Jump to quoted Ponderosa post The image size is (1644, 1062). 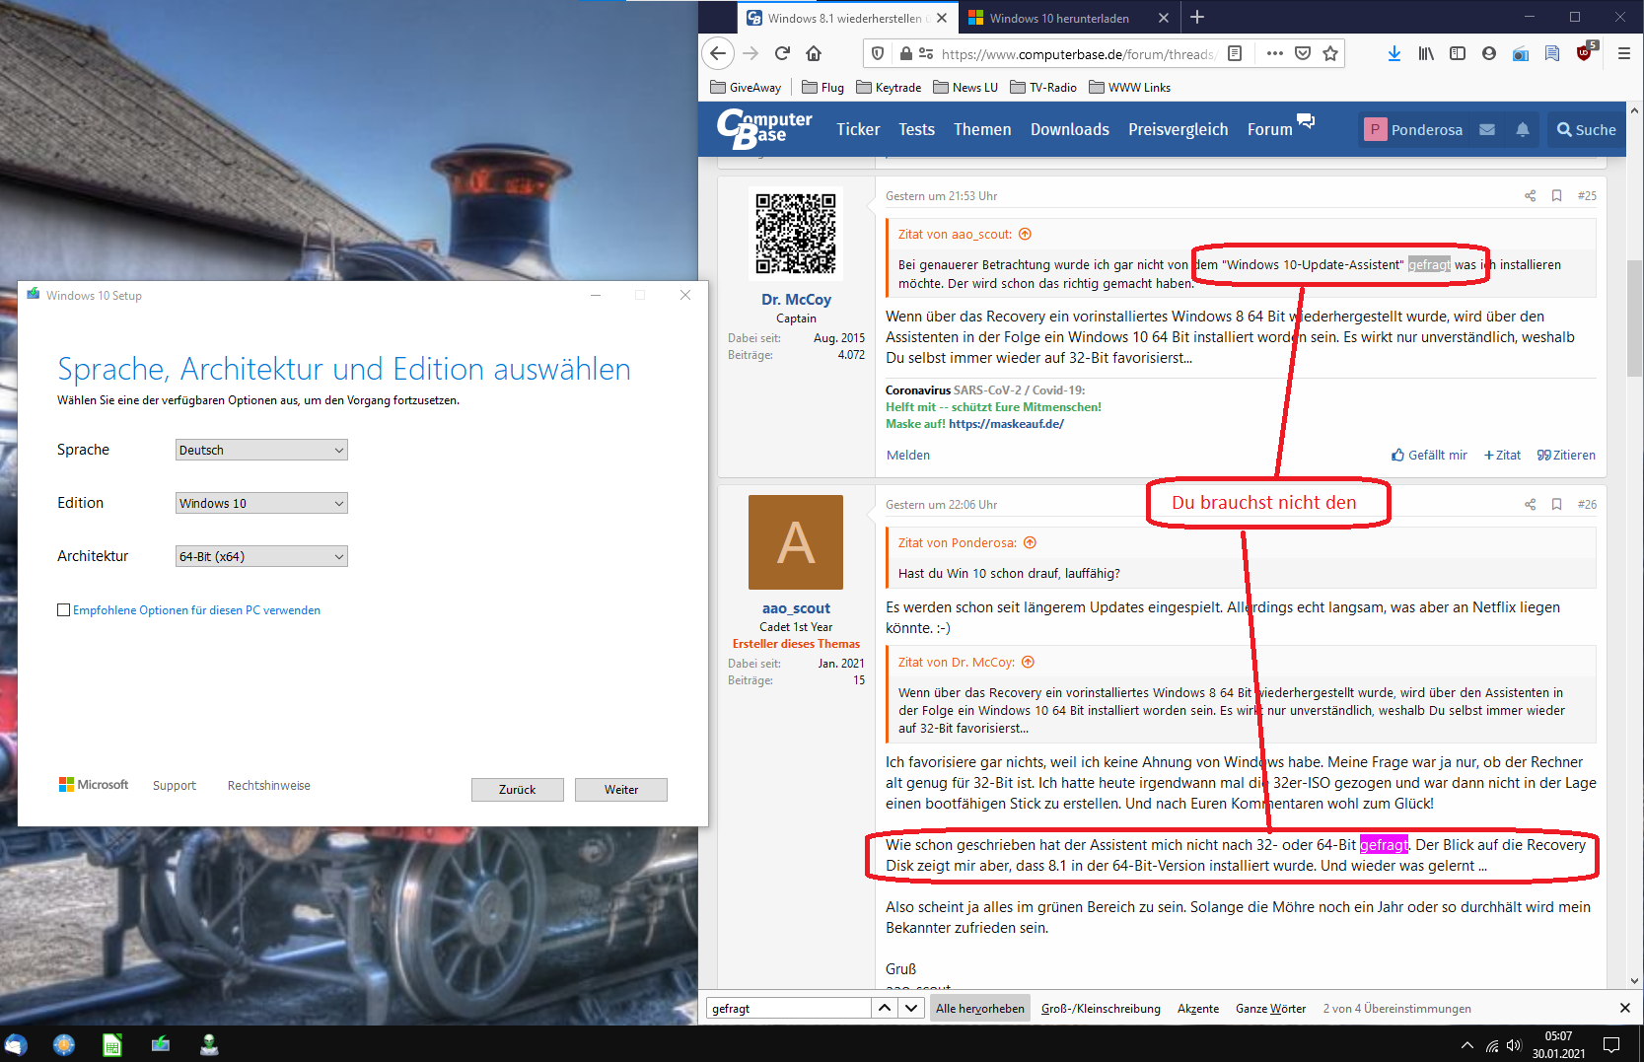click(x=1030, y=542)
